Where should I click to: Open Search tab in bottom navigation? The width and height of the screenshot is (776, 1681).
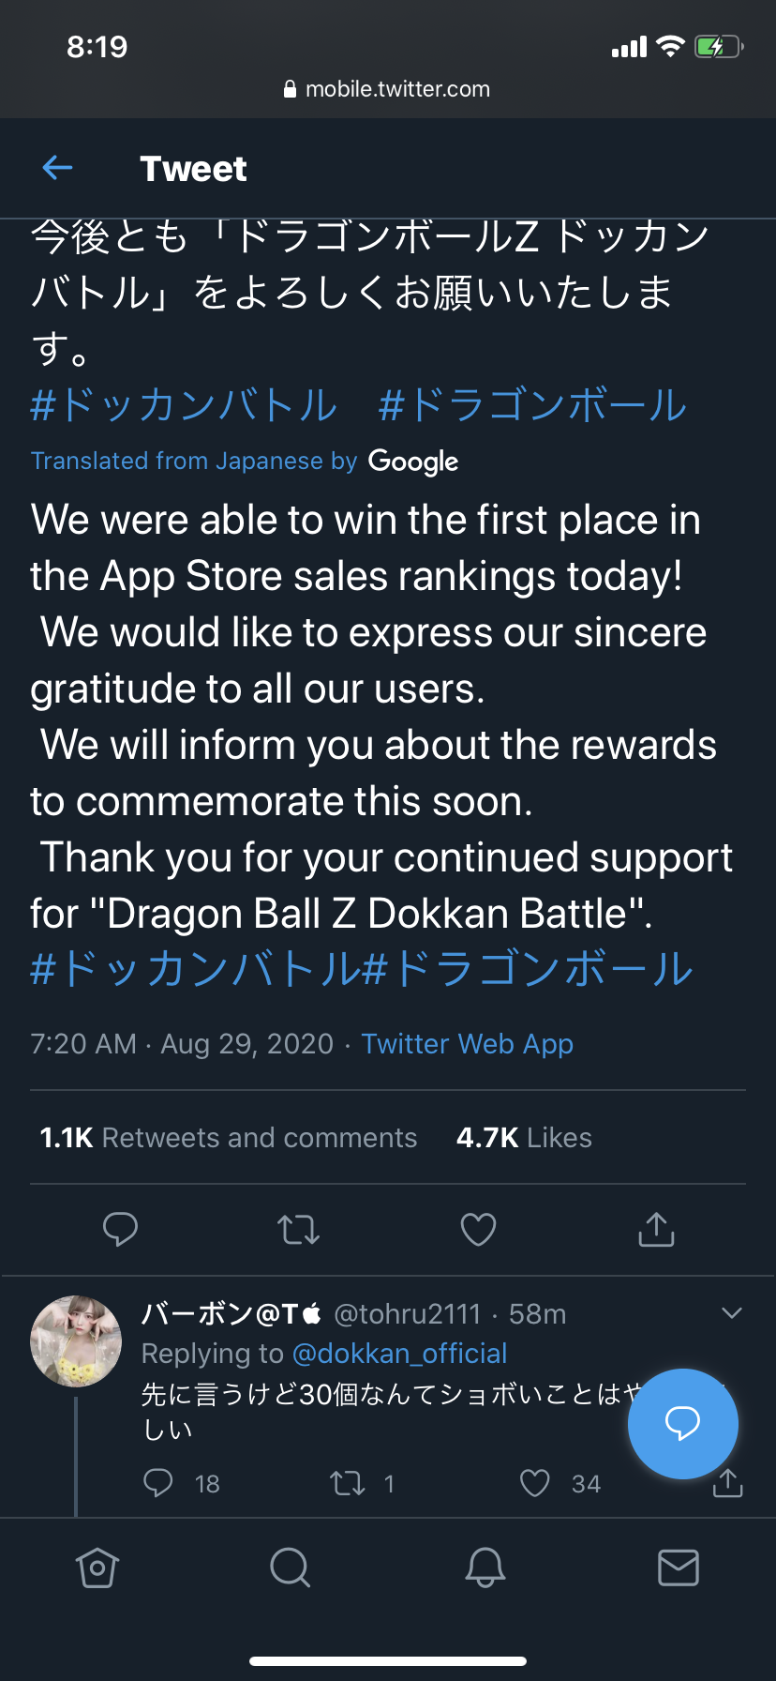(x=290, y=1567)
